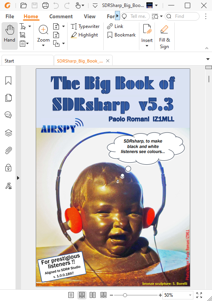Open the Digital Signatures panel
This screenshot has height=301, width=212.
click(8, 186)
